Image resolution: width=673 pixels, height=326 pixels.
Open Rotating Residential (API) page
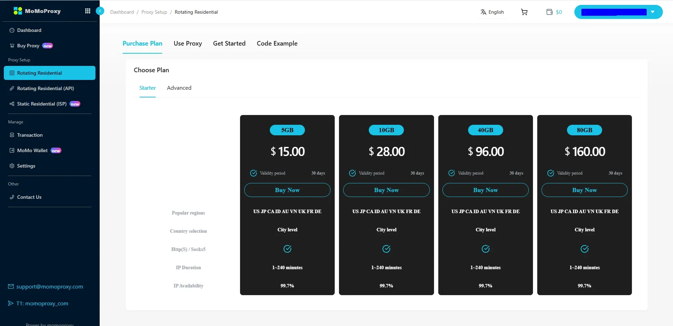(45, 88)
